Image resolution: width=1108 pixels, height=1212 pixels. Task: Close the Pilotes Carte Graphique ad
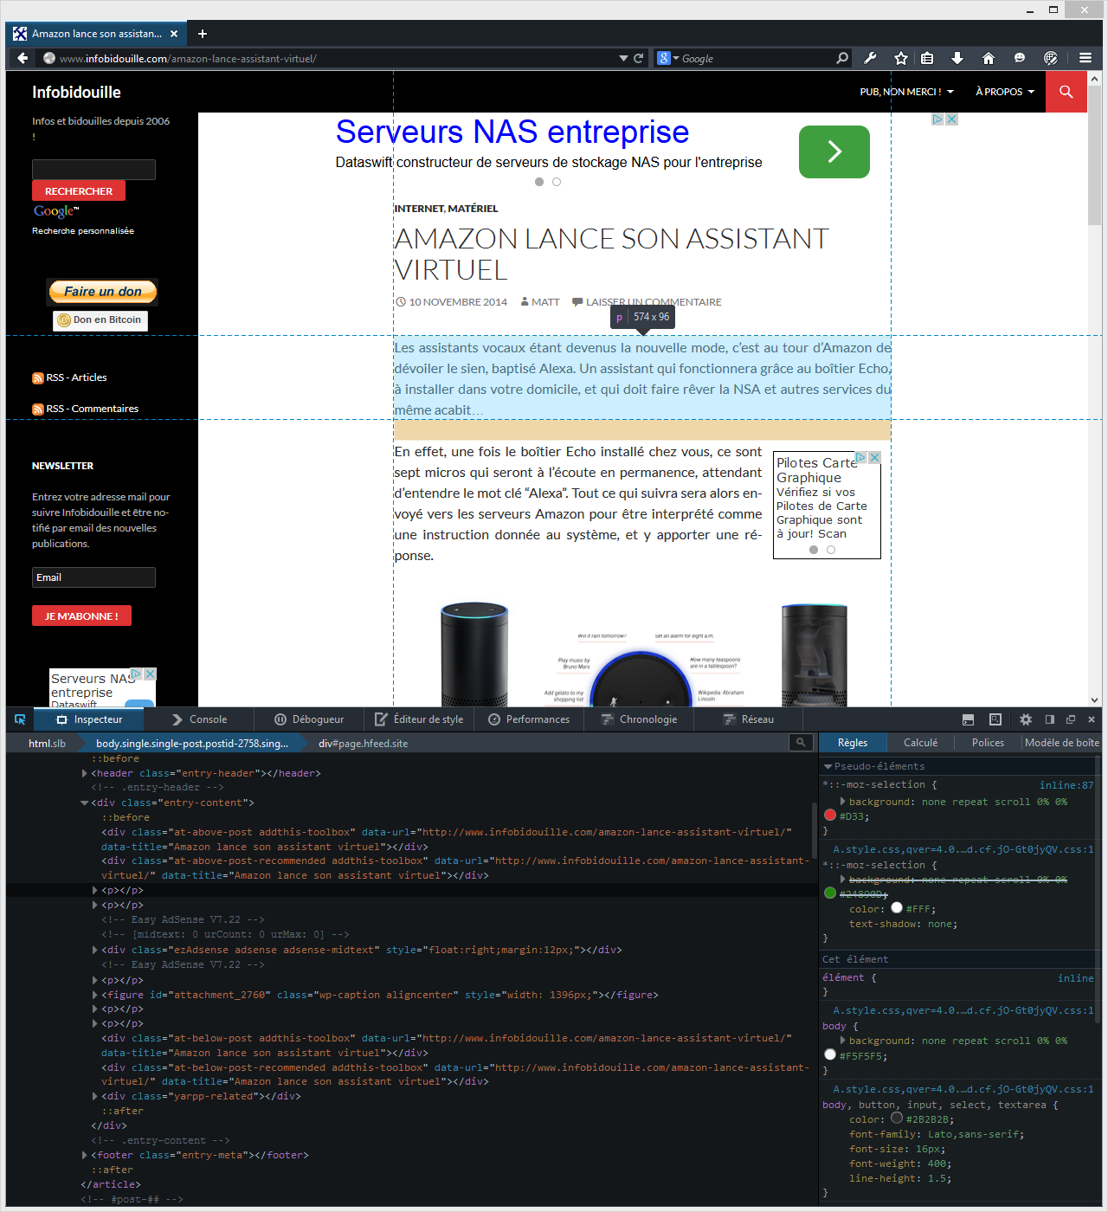(874, 457)
